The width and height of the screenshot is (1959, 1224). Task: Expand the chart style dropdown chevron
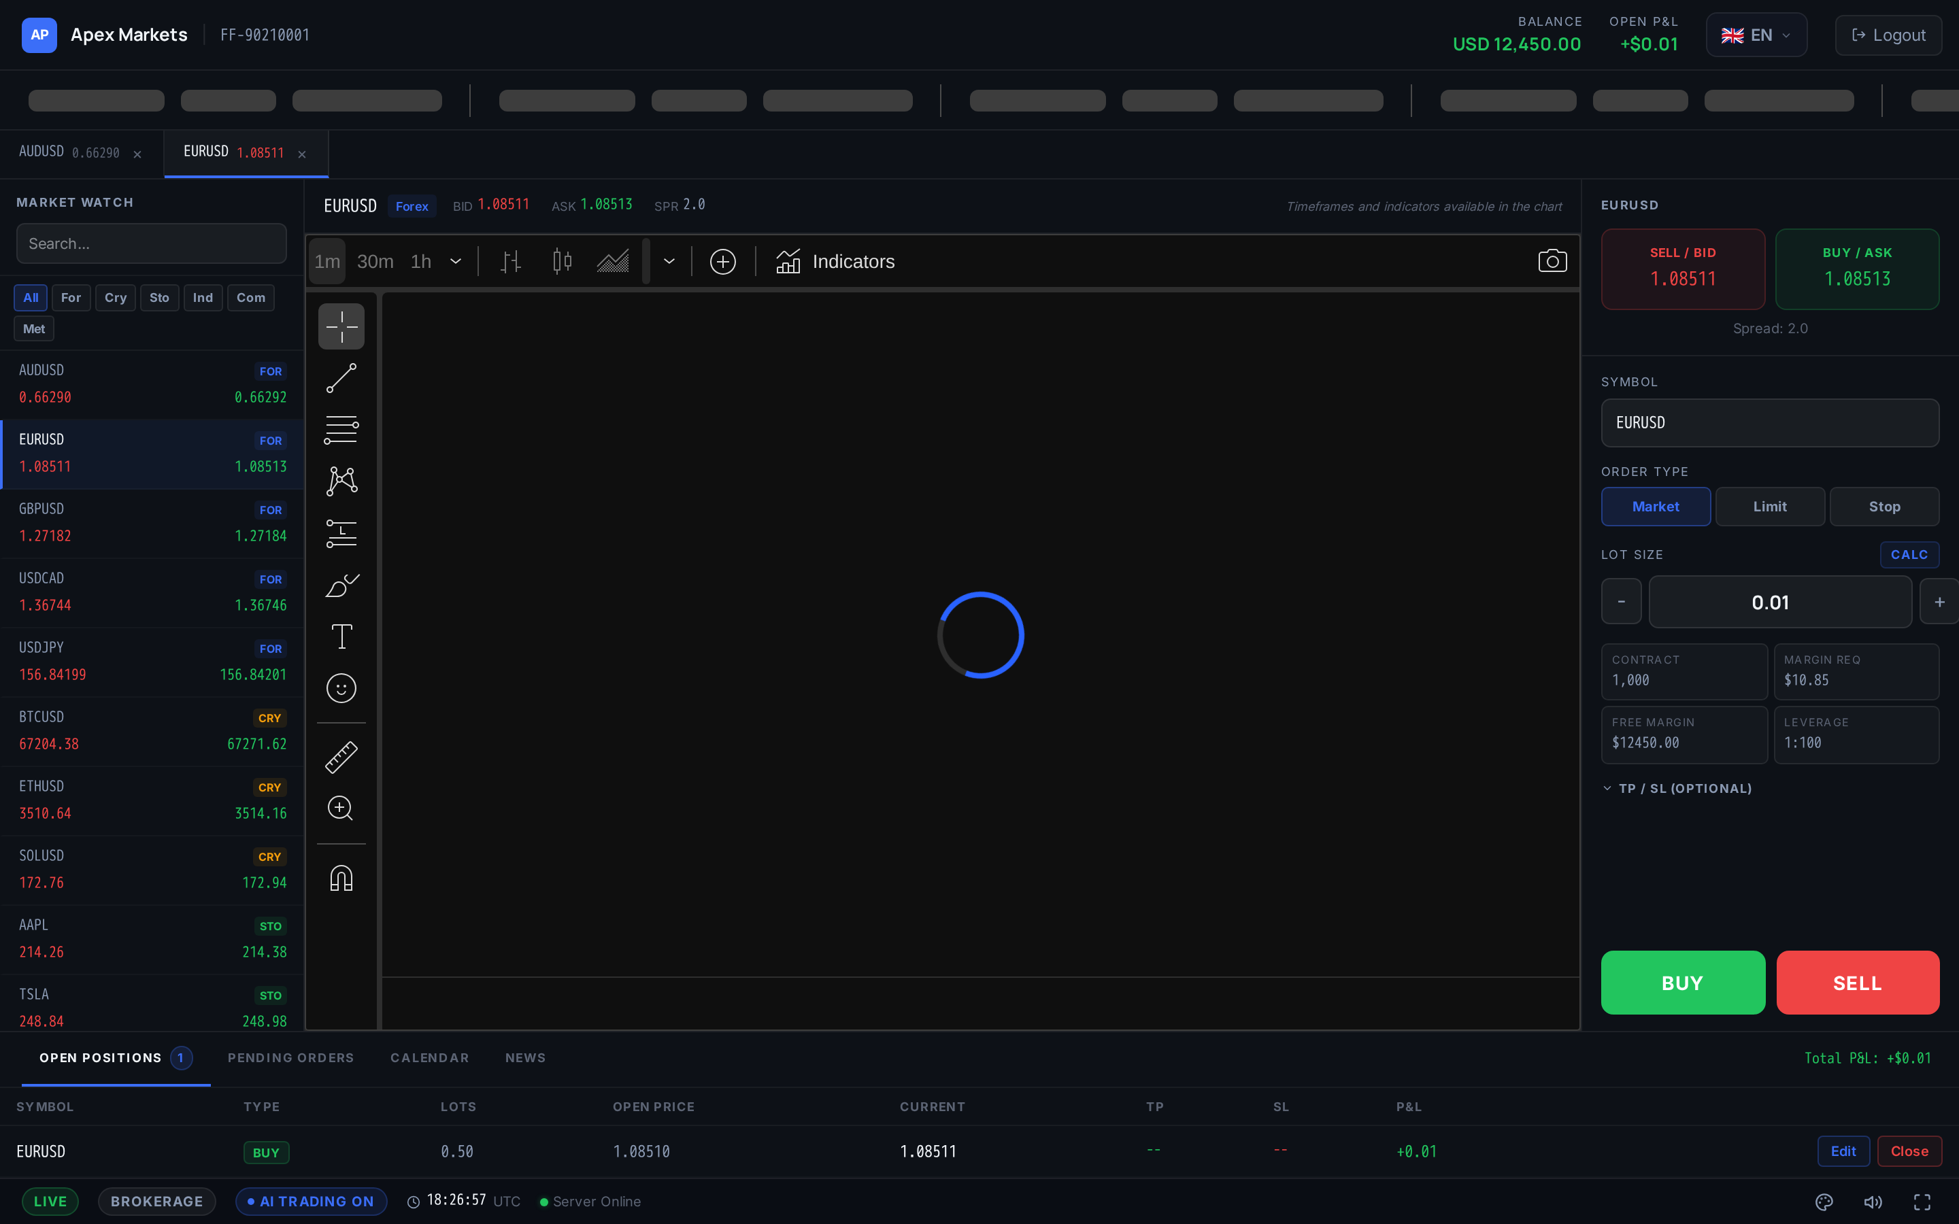(x=669, y=262)
